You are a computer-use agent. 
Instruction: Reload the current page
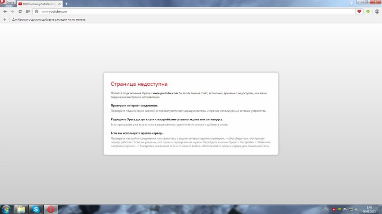pyautogui.click(x=20, y=11)
